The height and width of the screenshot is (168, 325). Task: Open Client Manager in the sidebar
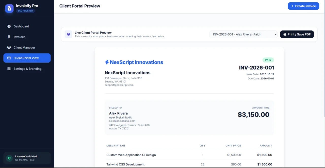(27, 47)
